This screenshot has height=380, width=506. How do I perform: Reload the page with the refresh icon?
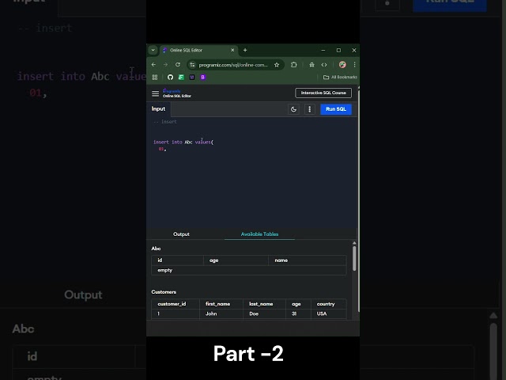(178, 64)
